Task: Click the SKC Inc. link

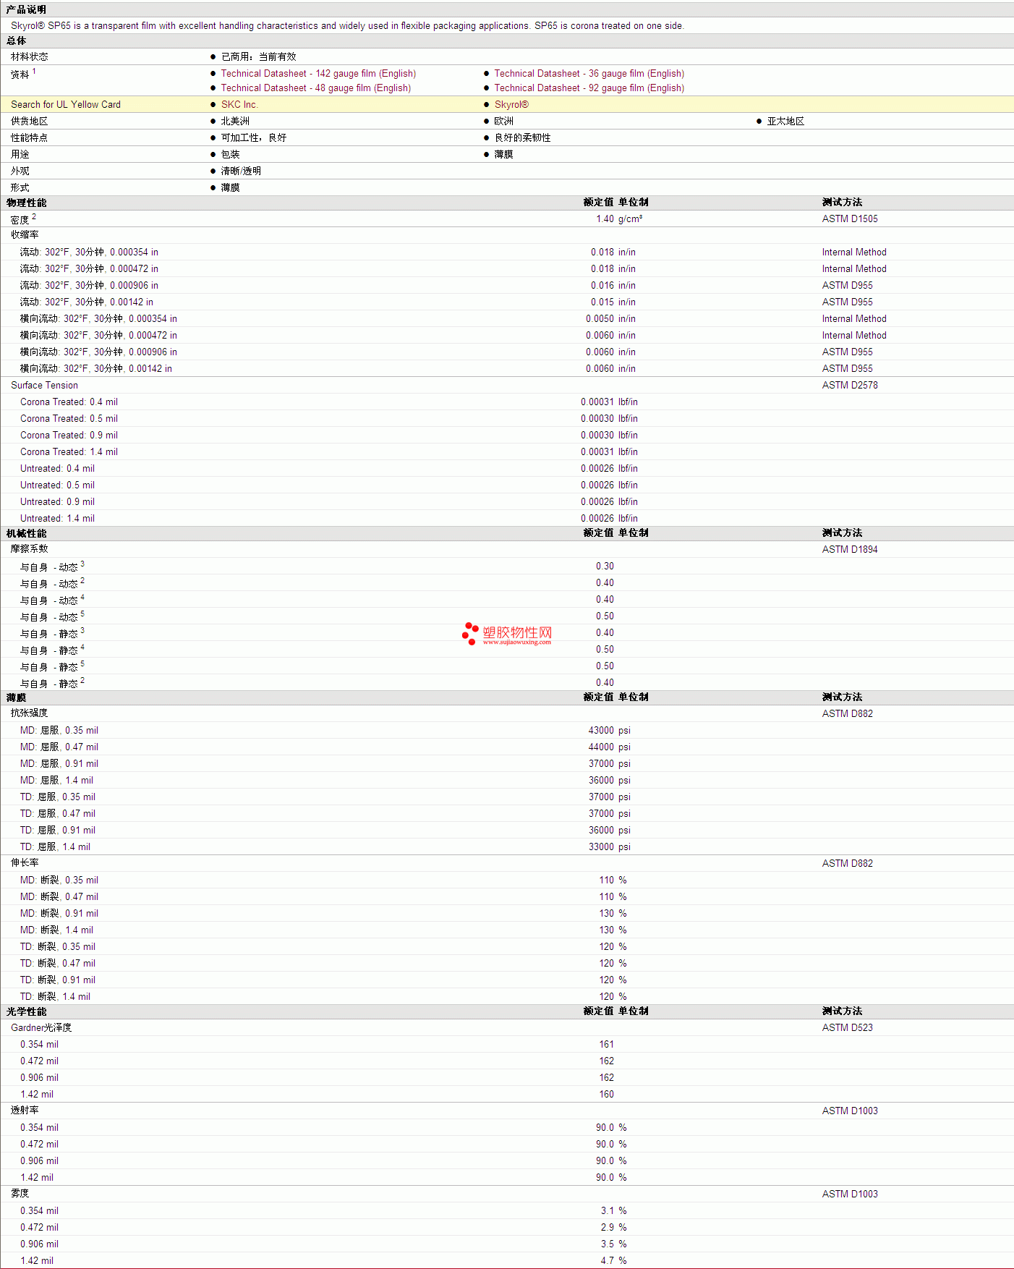Action: [x=239, y=104]
